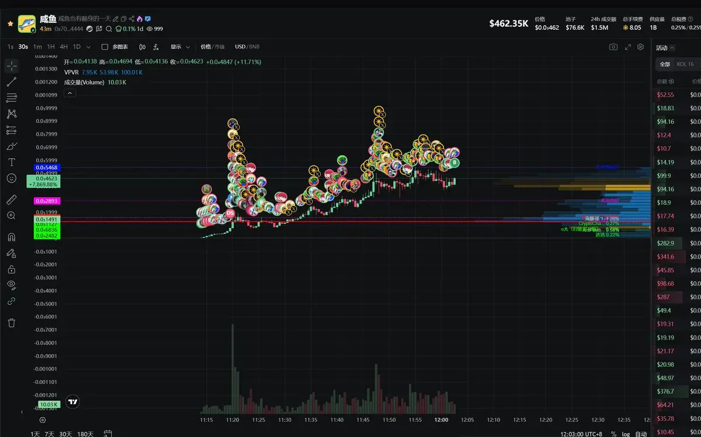Open the projection/position tools
The image size is (701, 437).
pos(12,130)
